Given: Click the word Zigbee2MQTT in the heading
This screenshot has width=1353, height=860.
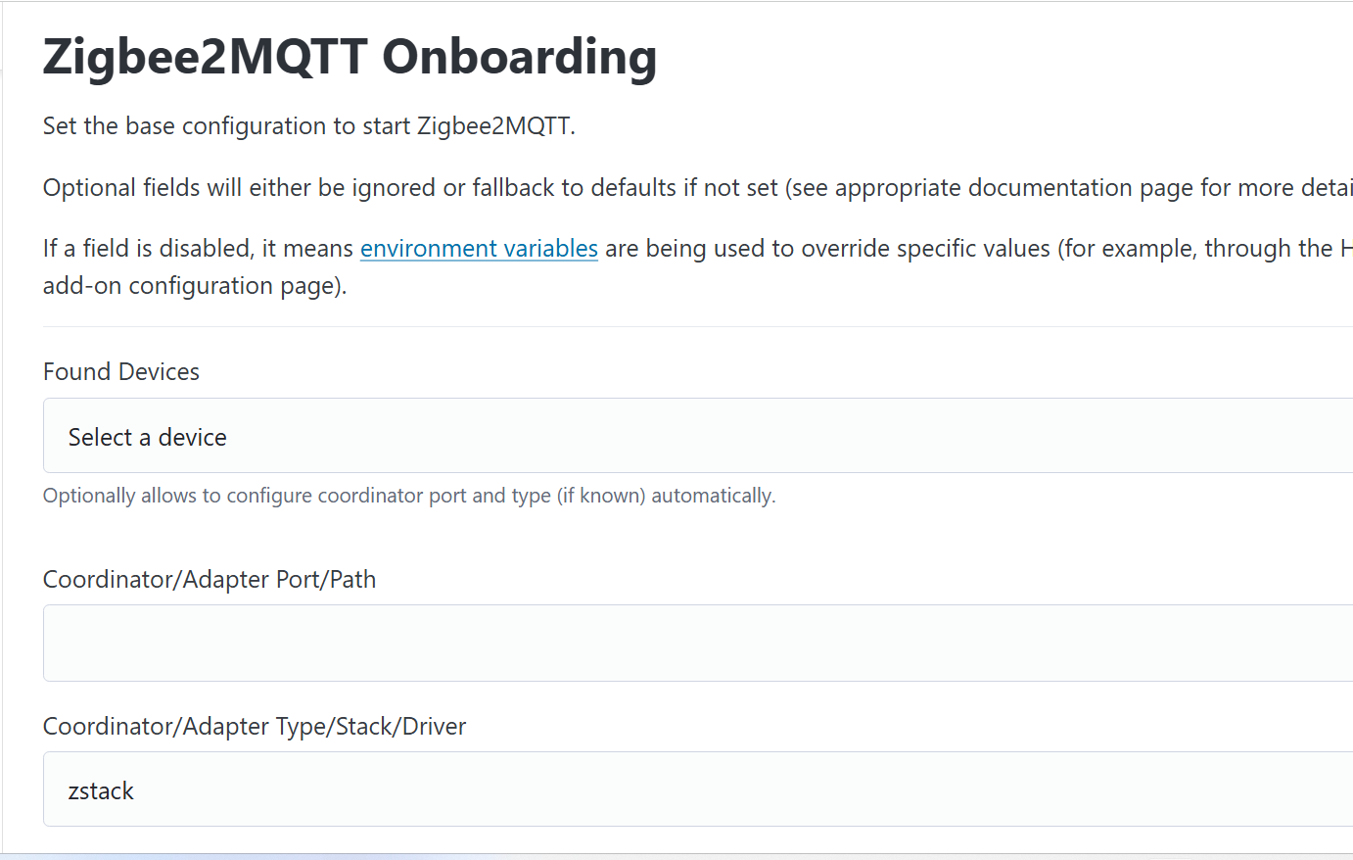Looking at the screenshot, I should click(205, 57).
